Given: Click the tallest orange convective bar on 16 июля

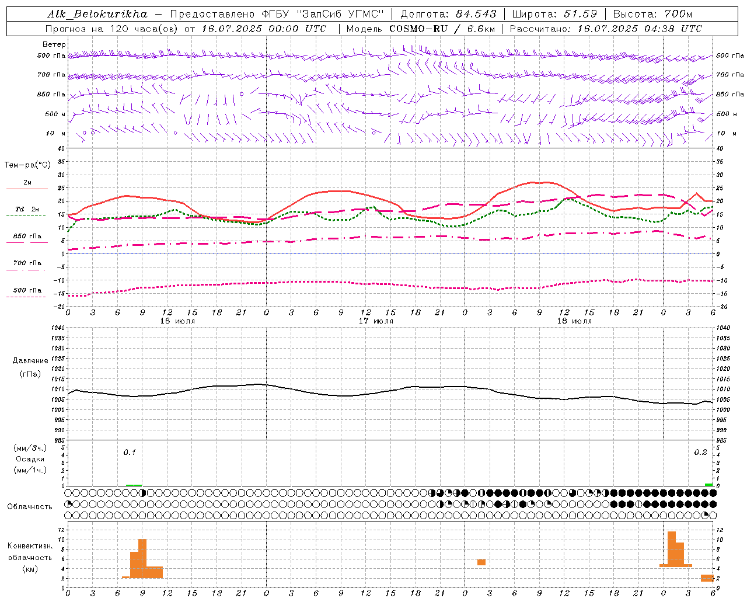Looking at the screenshot, I should (x=142, y=558).
